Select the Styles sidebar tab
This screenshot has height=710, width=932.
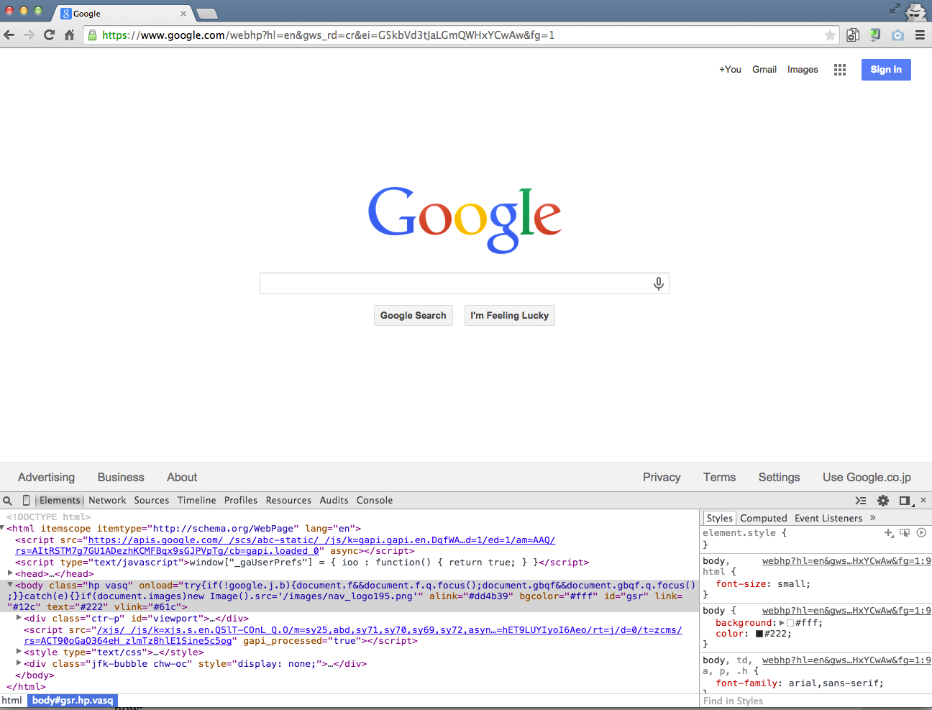coord(719,518)
